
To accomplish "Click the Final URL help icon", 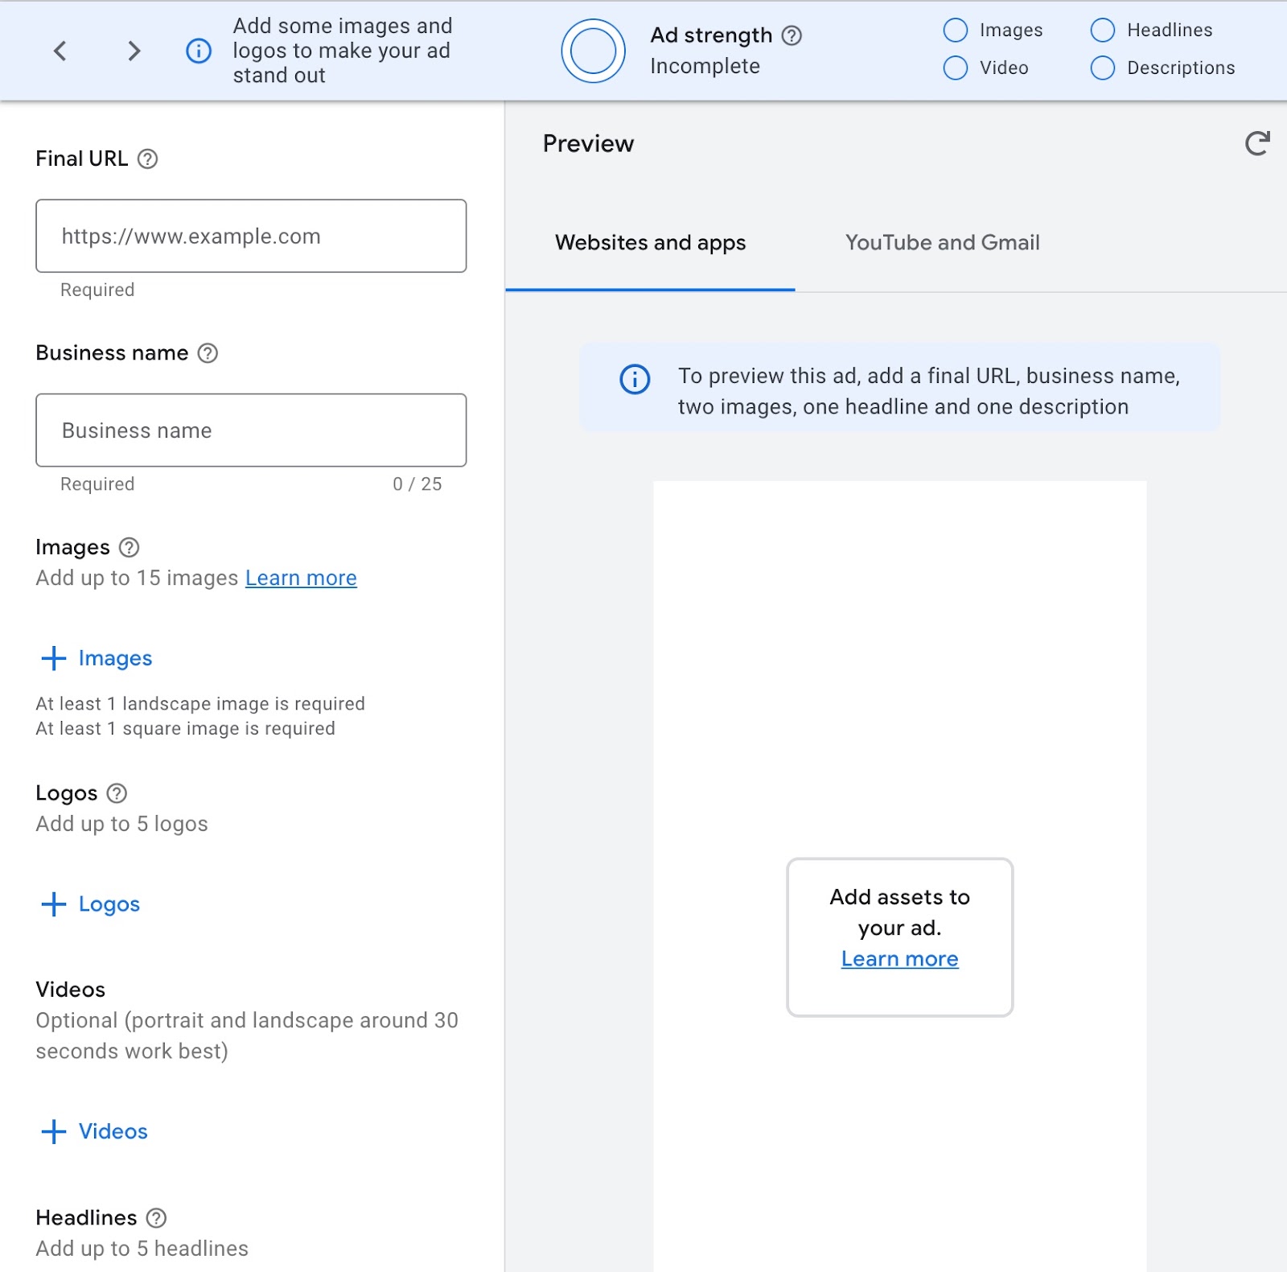I will pyautogui.click(x=147, y=158).
